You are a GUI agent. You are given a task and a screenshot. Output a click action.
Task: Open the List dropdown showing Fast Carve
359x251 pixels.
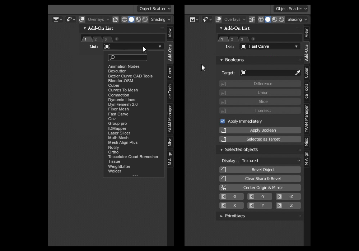(x=270, y=46)
